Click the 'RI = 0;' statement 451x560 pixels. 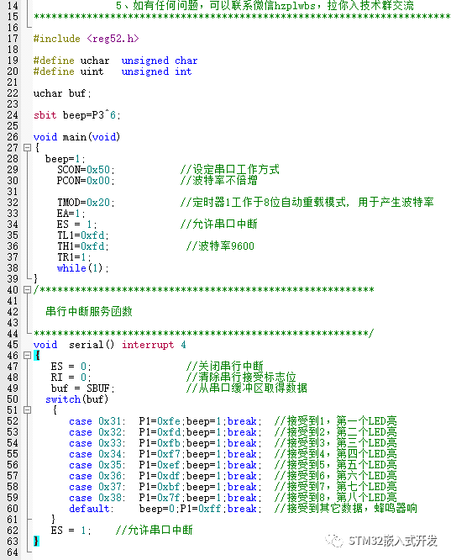[71, 378]
